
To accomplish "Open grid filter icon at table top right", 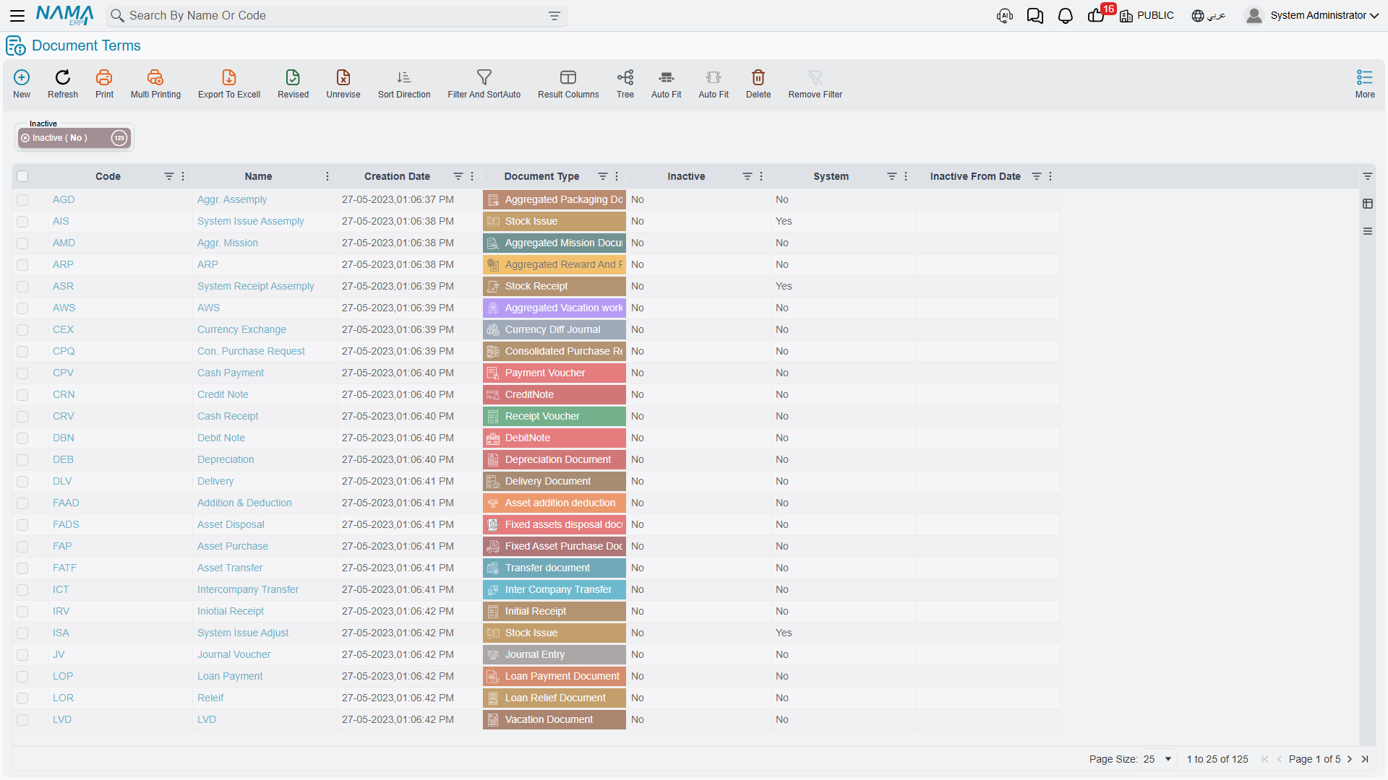I will 1368,176.
